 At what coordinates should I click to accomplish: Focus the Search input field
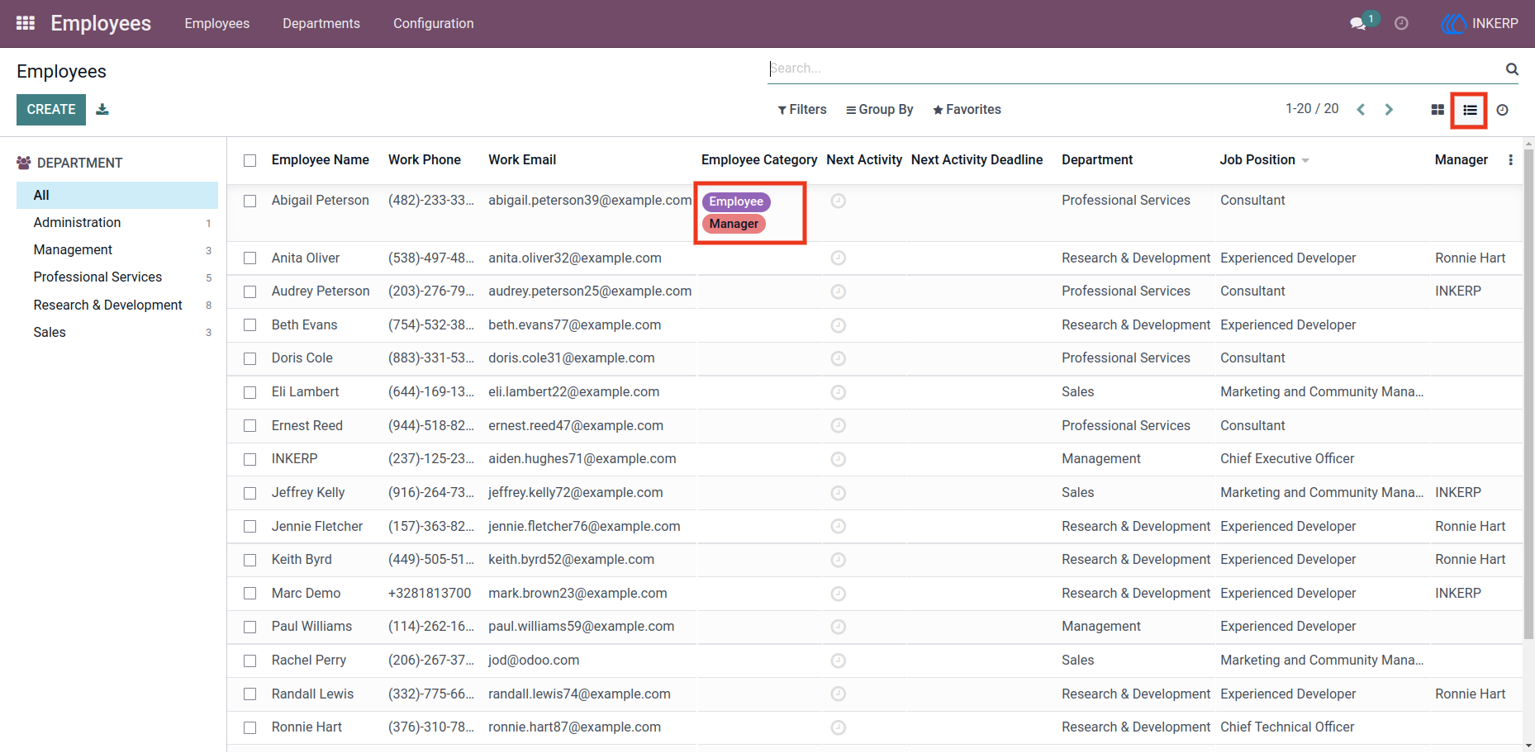(1135, 69)
